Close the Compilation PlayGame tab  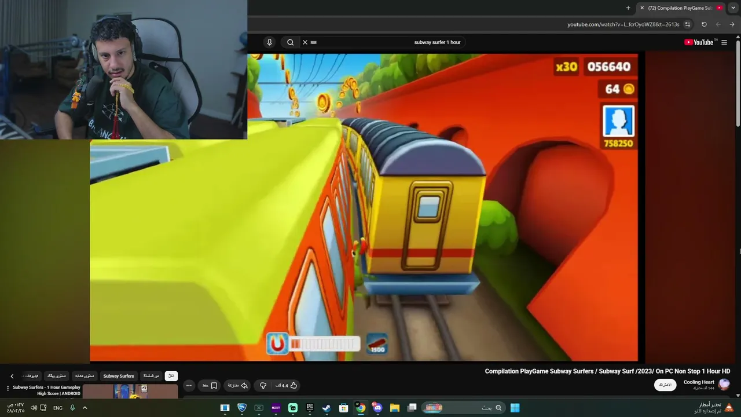642,8
